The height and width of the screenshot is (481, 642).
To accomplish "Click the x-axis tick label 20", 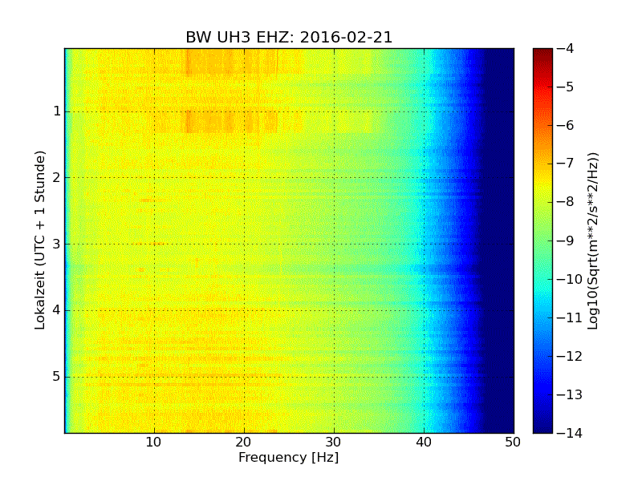I will 244,443.
